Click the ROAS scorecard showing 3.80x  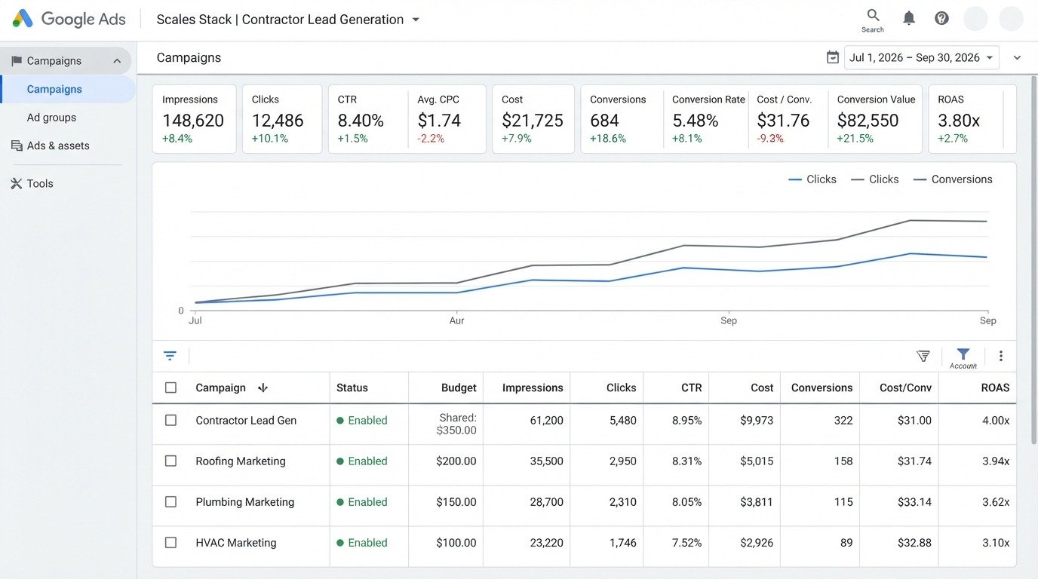click(x=972, y=119)
